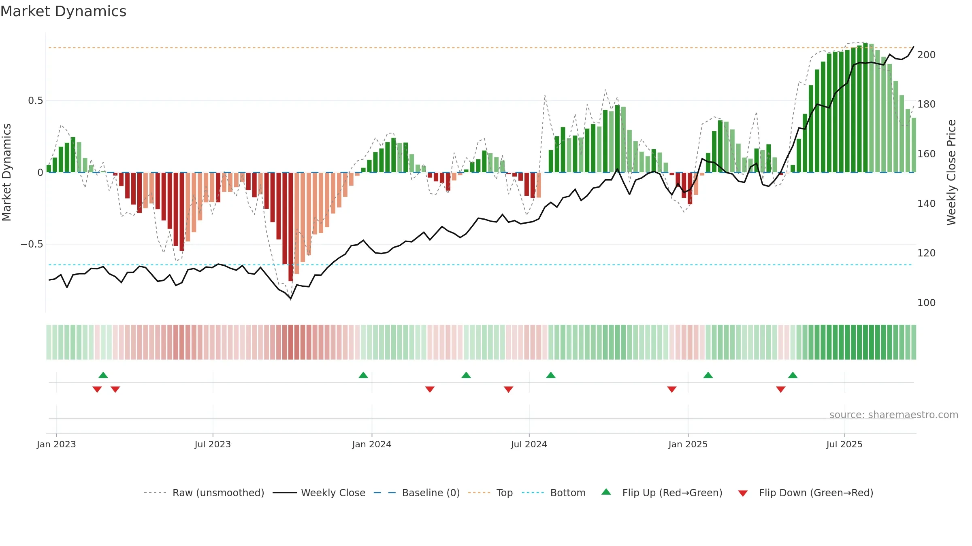Click the flip-down marker just before Jan 2025

[672, 389]
